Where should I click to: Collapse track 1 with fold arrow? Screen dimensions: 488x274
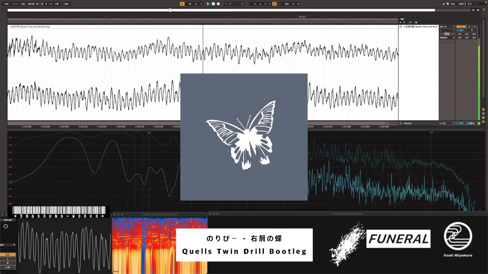coord(401,27)
